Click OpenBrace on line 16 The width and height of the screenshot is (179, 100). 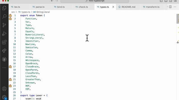(x=31, y=63)
